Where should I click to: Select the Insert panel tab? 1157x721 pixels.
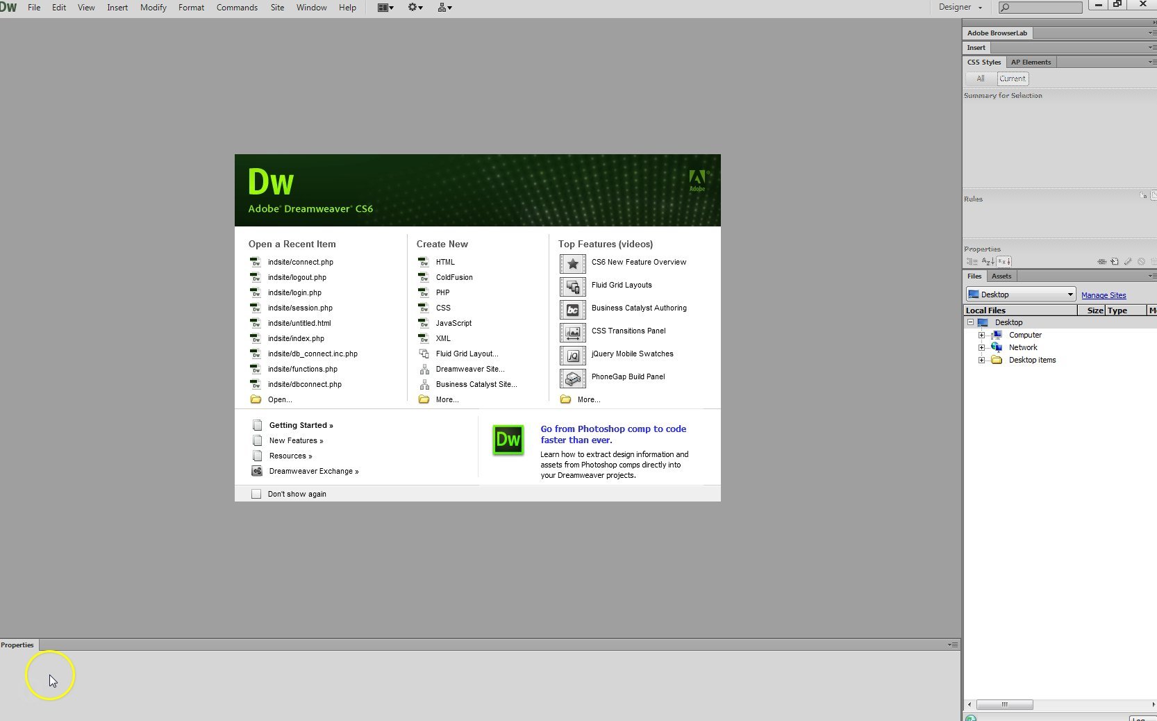[976, 47]
